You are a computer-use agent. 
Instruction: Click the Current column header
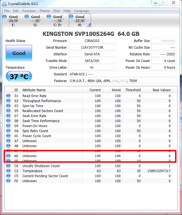92,90
